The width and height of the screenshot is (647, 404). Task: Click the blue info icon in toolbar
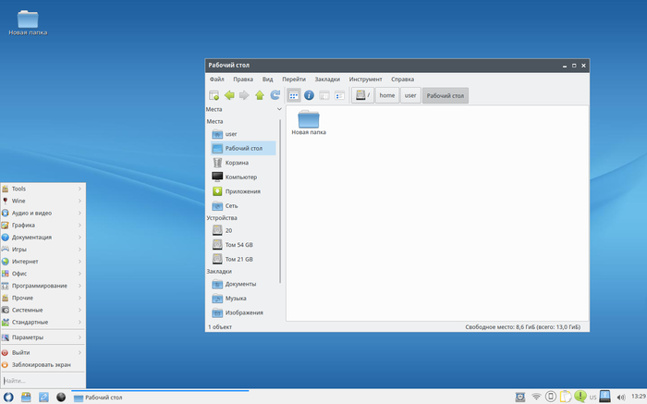(310, 95)
